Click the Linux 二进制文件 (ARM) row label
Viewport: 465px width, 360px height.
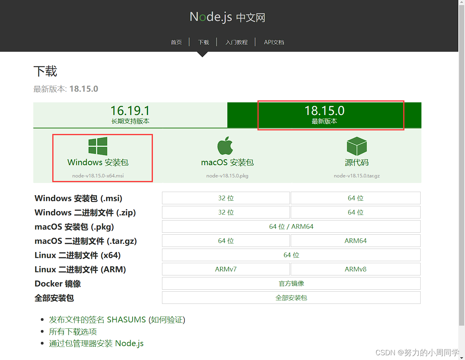click(x=80, y=269)
